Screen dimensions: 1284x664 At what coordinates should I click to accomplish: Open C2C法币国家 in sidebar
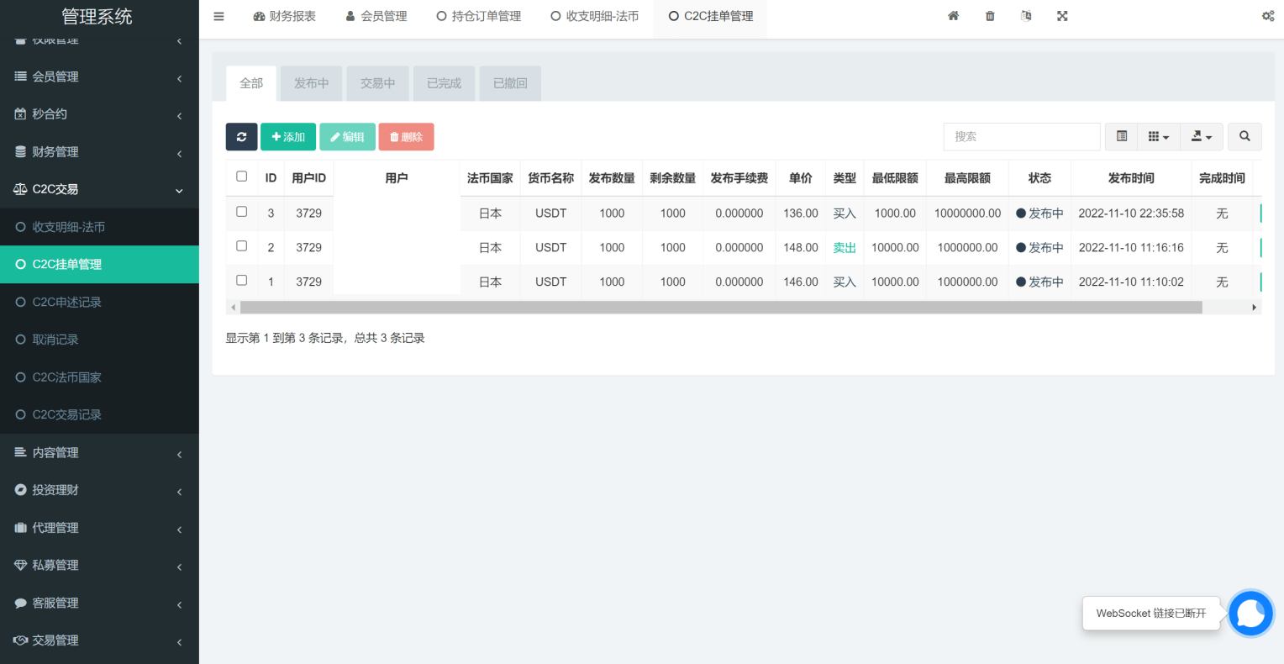(99, 377)
